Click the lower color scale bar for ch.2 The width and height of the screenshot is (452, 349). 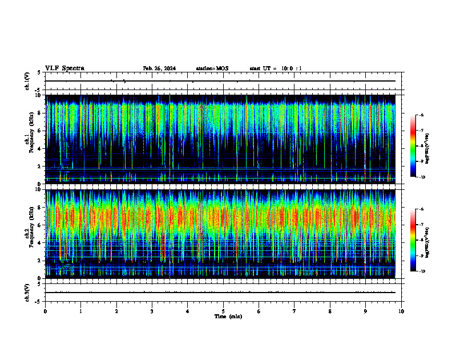point(413,240)
